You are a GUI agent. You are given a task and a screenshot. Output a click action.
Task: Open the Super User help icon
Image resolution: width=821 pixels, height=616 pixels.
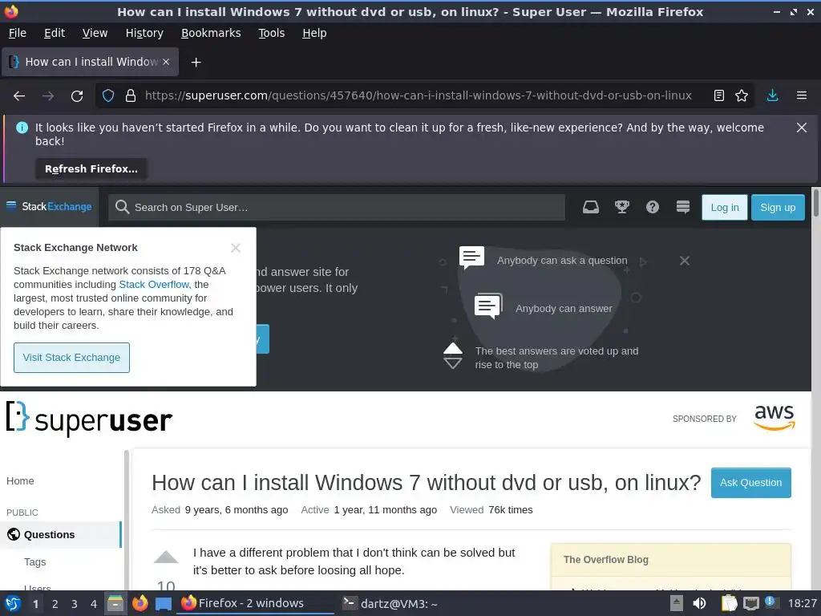[653, 208]
